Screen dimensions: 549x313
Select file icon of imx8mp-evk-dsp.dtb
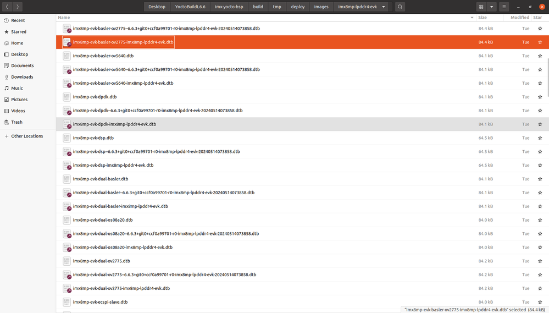pyautogui.click(x=66, y=138)
